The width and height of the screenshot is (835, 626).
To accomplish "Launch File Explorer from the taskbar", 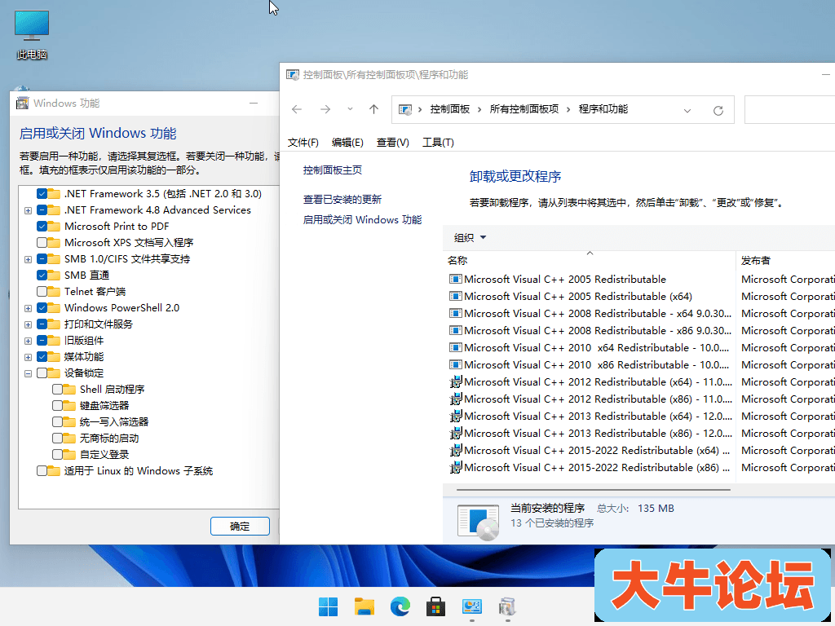I will [x=364, y=606].
